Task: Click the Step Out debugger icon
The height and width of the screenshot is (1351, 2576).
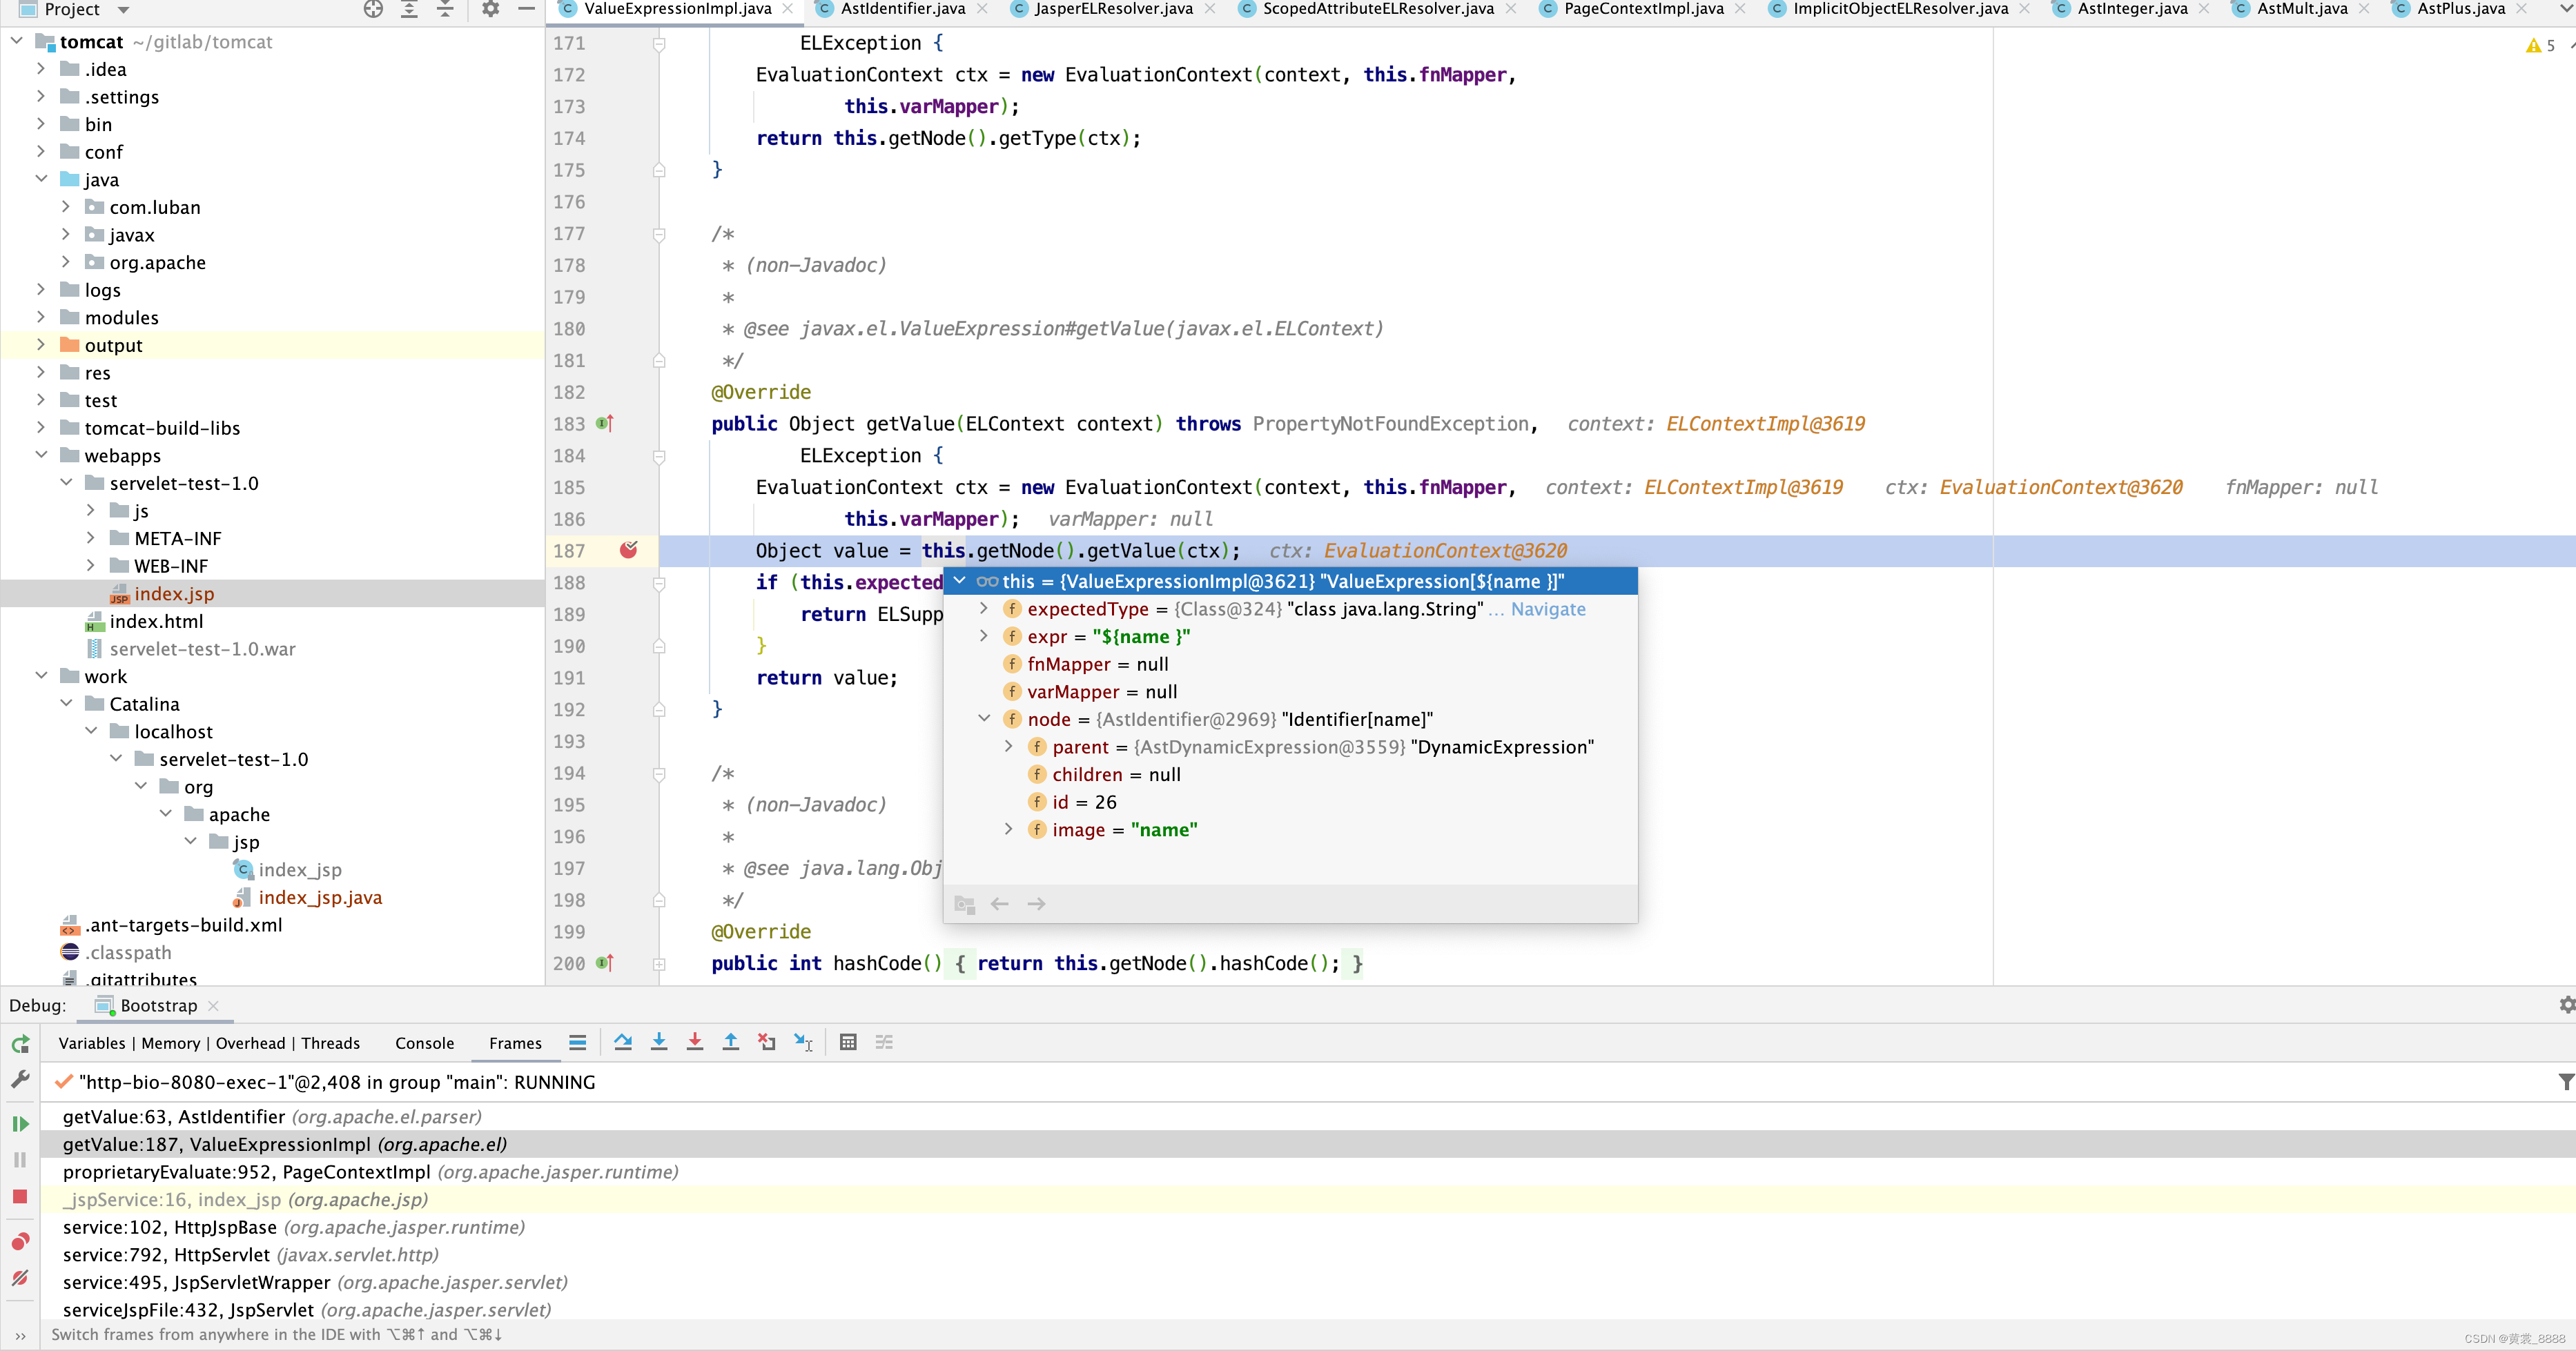Action: 731,1042
